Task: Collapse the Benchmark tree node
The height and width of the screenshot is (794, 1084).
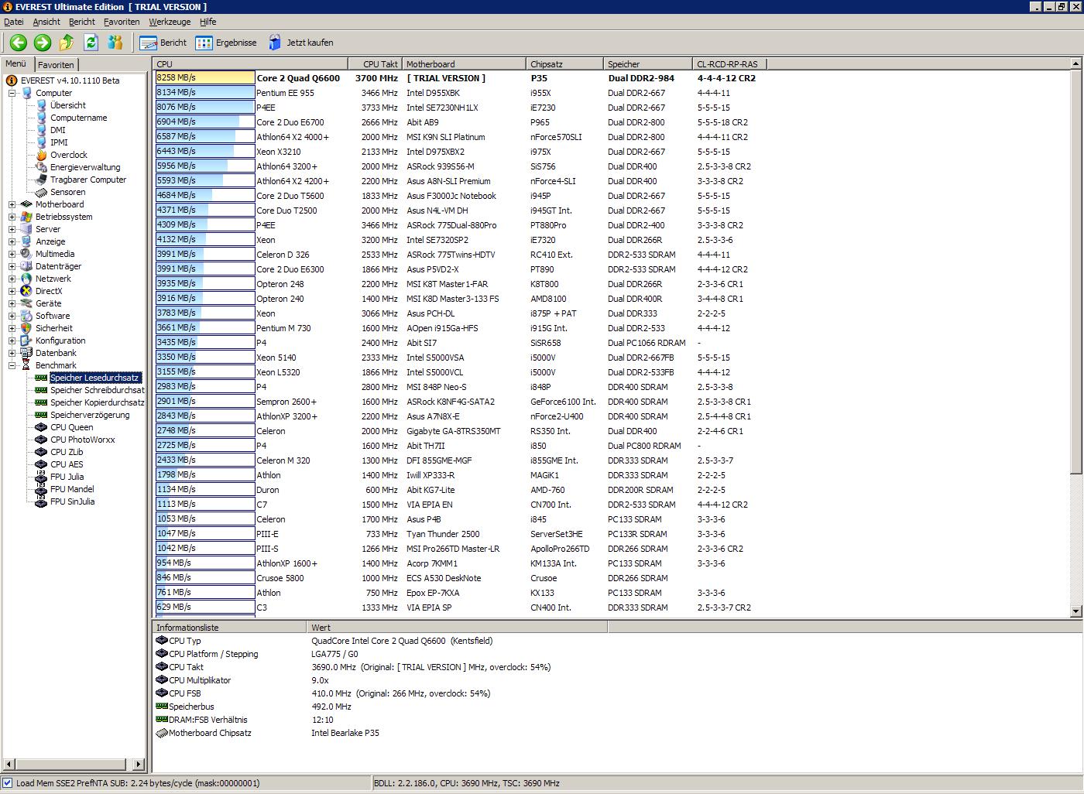Action: coord(12,365)
